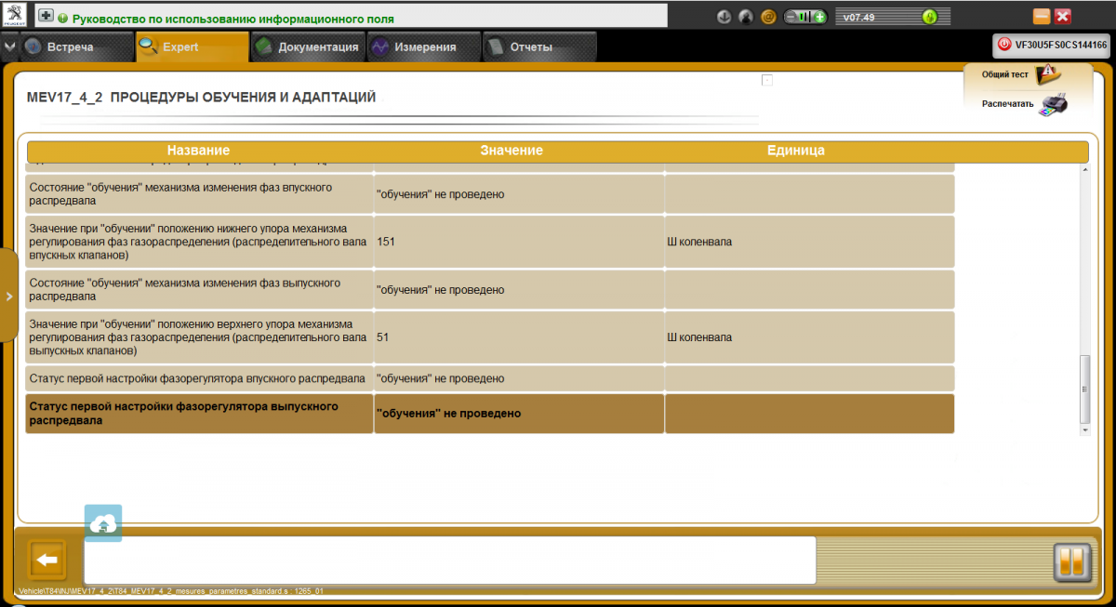The width and height of the screenshot is (1116, 607).
Task: Pause measurement with the pause button
Action: pos(1071,561)
